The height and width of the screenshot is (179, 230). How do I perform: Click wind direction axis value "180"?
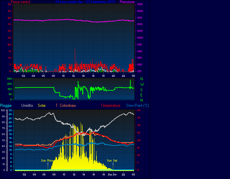tap(9, 89)
